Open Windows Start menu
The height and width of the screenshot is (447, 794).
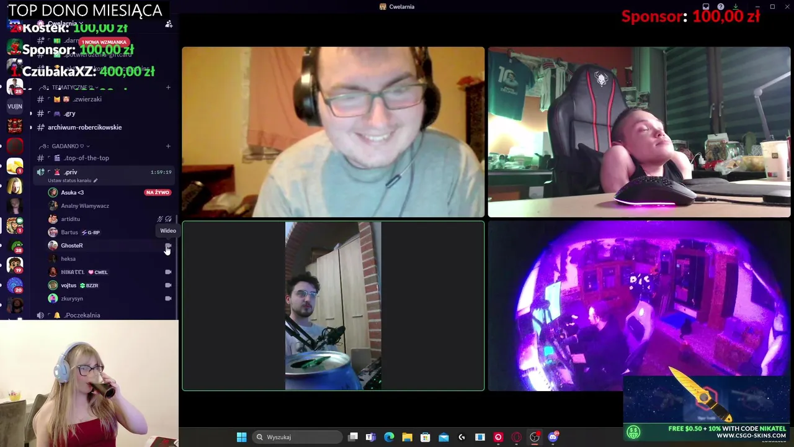pos(241,437)
